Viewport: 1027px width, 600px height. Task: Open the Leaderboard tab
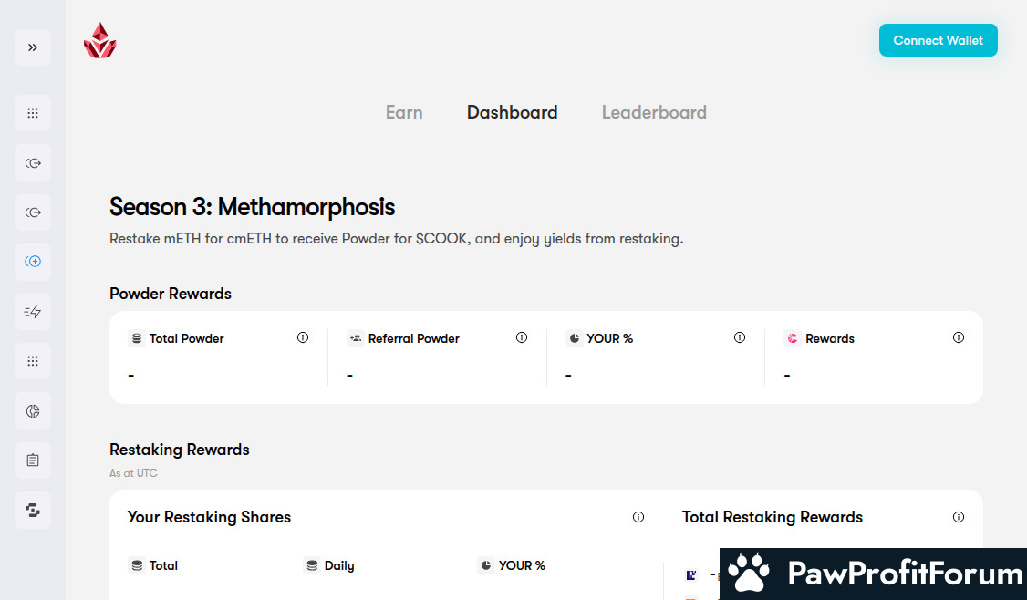(x=654, y=112)
